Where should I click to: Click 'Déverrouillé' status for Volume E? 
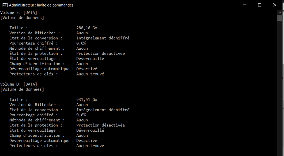tap(90, 58)
